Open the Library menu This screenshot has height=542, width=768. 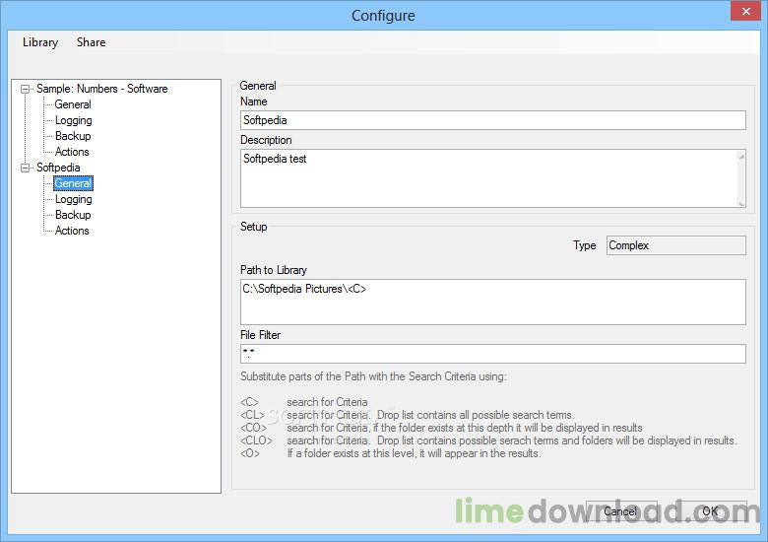pyautogui.click(x=40, y=42)
